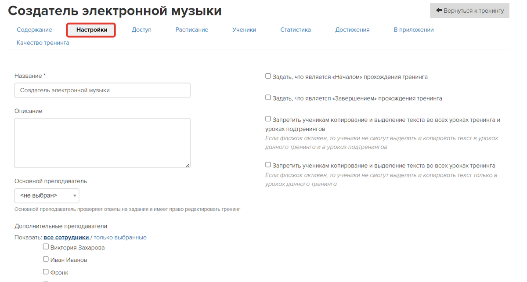Screen dimensions: 527x282
Task: Click inside the Описание text area
Action: (102, 143)
